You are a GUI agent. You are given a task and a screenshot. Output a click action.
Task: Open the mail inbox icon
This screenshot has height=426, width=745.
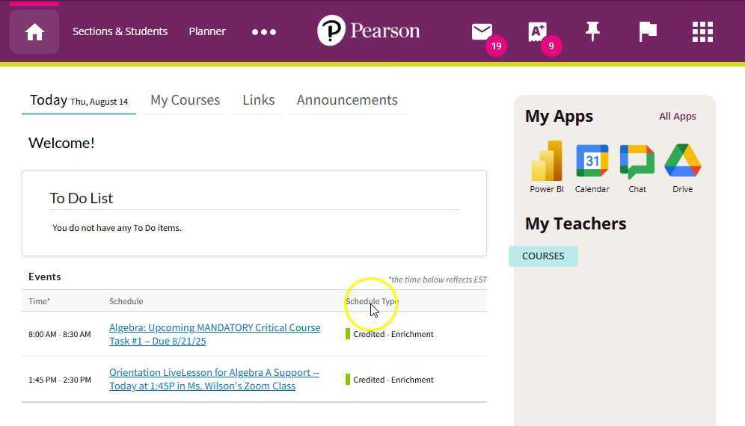coord(482,32)
